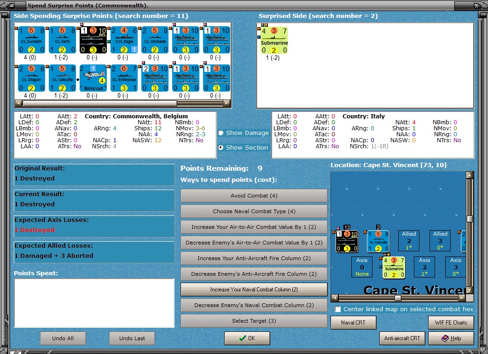The image size is (488, 354).
Task: Select the CL Dunedin ship counter
Action: (x=31, y=40)
